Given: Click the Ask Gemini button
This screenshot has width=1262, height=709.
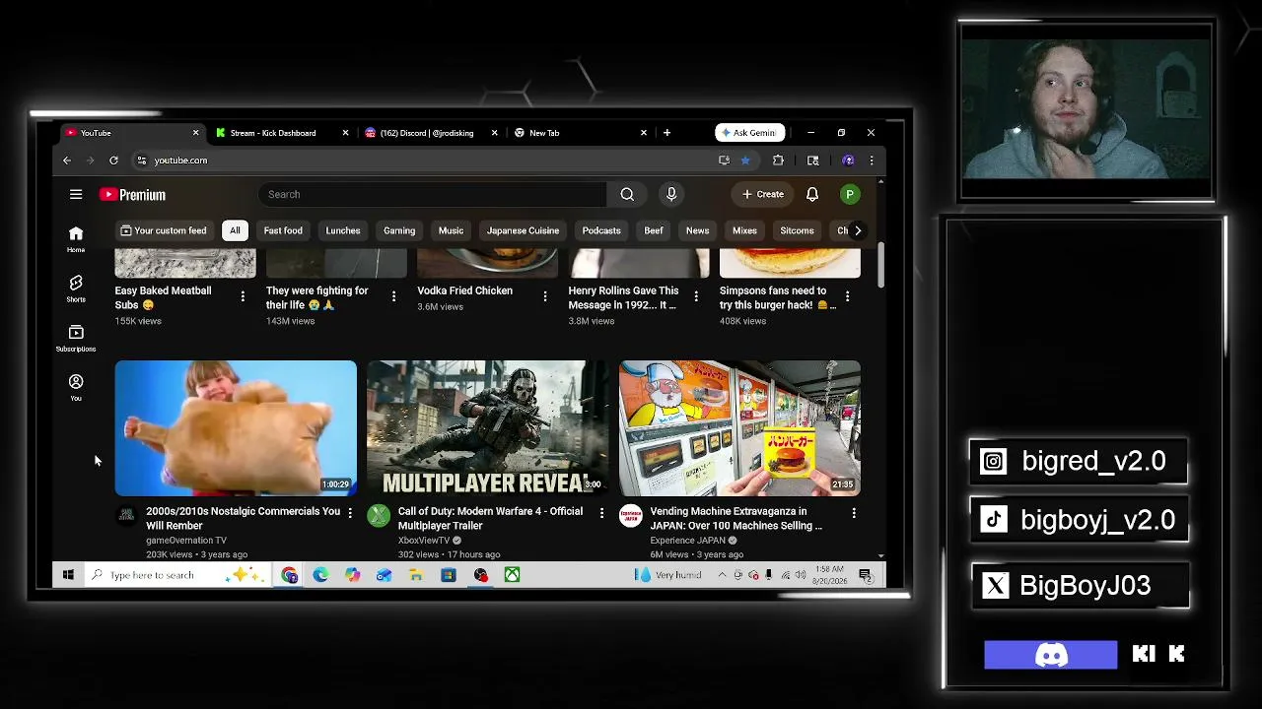Looking at the screenshot, I should [749, 133].
